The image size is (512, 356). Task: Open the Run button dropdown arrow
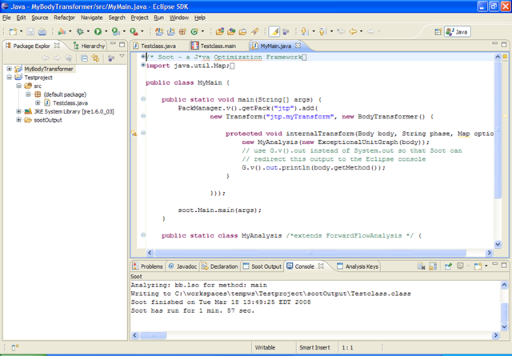(x=106, y=32)
